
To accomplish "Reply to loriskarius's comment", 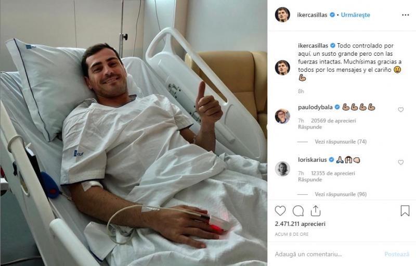I will coord(310,180).
